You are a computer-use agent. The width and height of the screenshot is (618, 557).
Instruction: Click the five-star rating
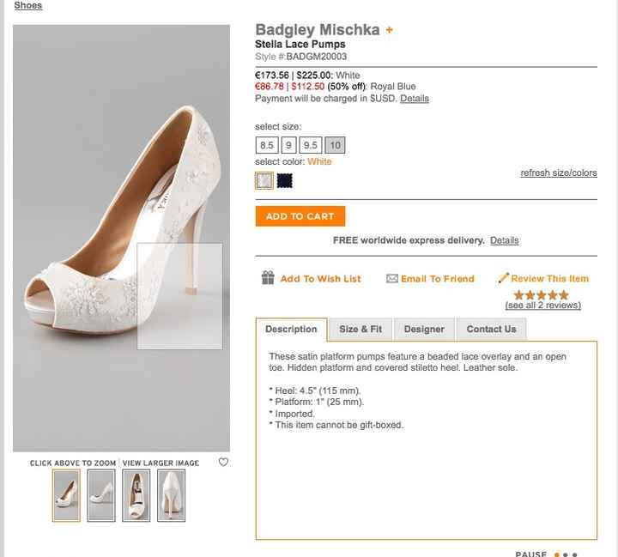(x=541, y=295)
